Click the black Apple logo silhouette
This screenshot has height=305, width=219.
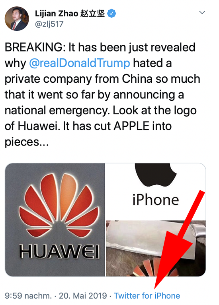tap(156, 175)
